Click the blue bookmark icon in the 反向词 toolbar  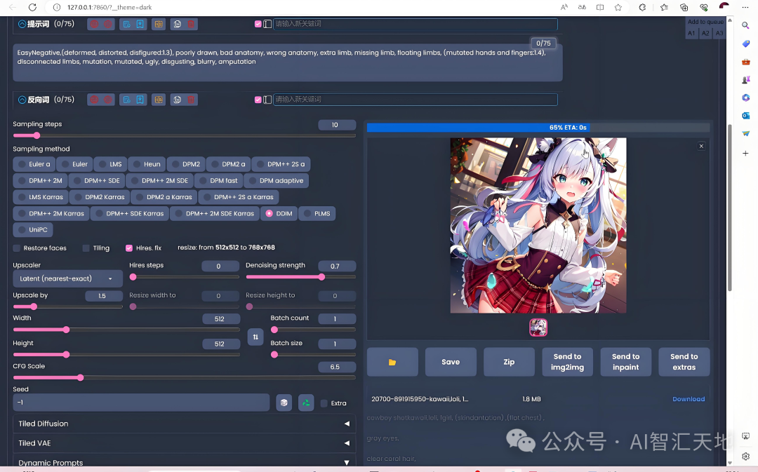point(140,100)
